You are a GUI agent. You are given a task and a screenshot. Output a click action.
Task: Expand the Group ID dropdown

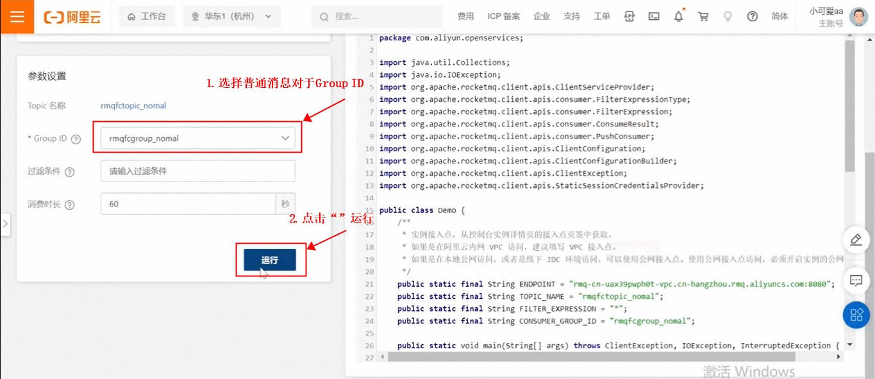pyautogui.click(x=198, y=138)
